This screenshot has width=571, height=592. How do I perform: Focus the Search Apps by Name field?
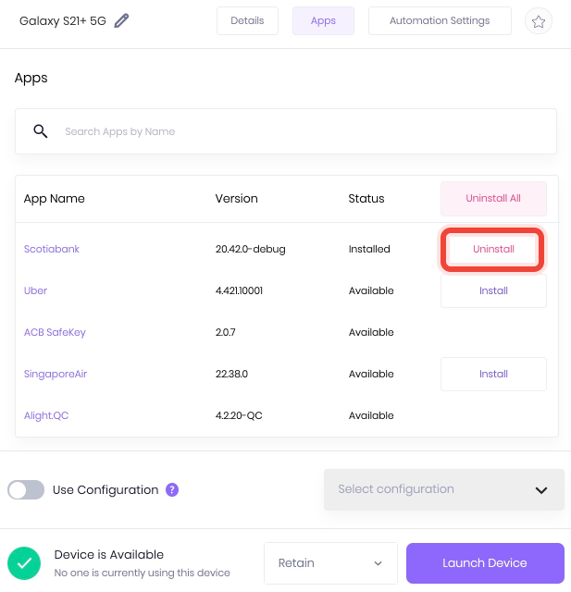pos(286,131)
